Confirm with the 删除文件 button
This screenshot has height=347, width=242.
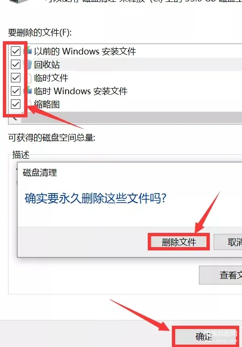coord(179,242)
